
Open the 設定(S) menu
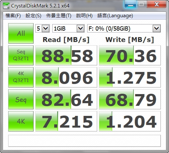[x=33, y=16]
